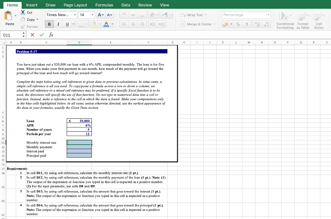
Task: Click the Wrap Text button
Action: pos(192,15)
